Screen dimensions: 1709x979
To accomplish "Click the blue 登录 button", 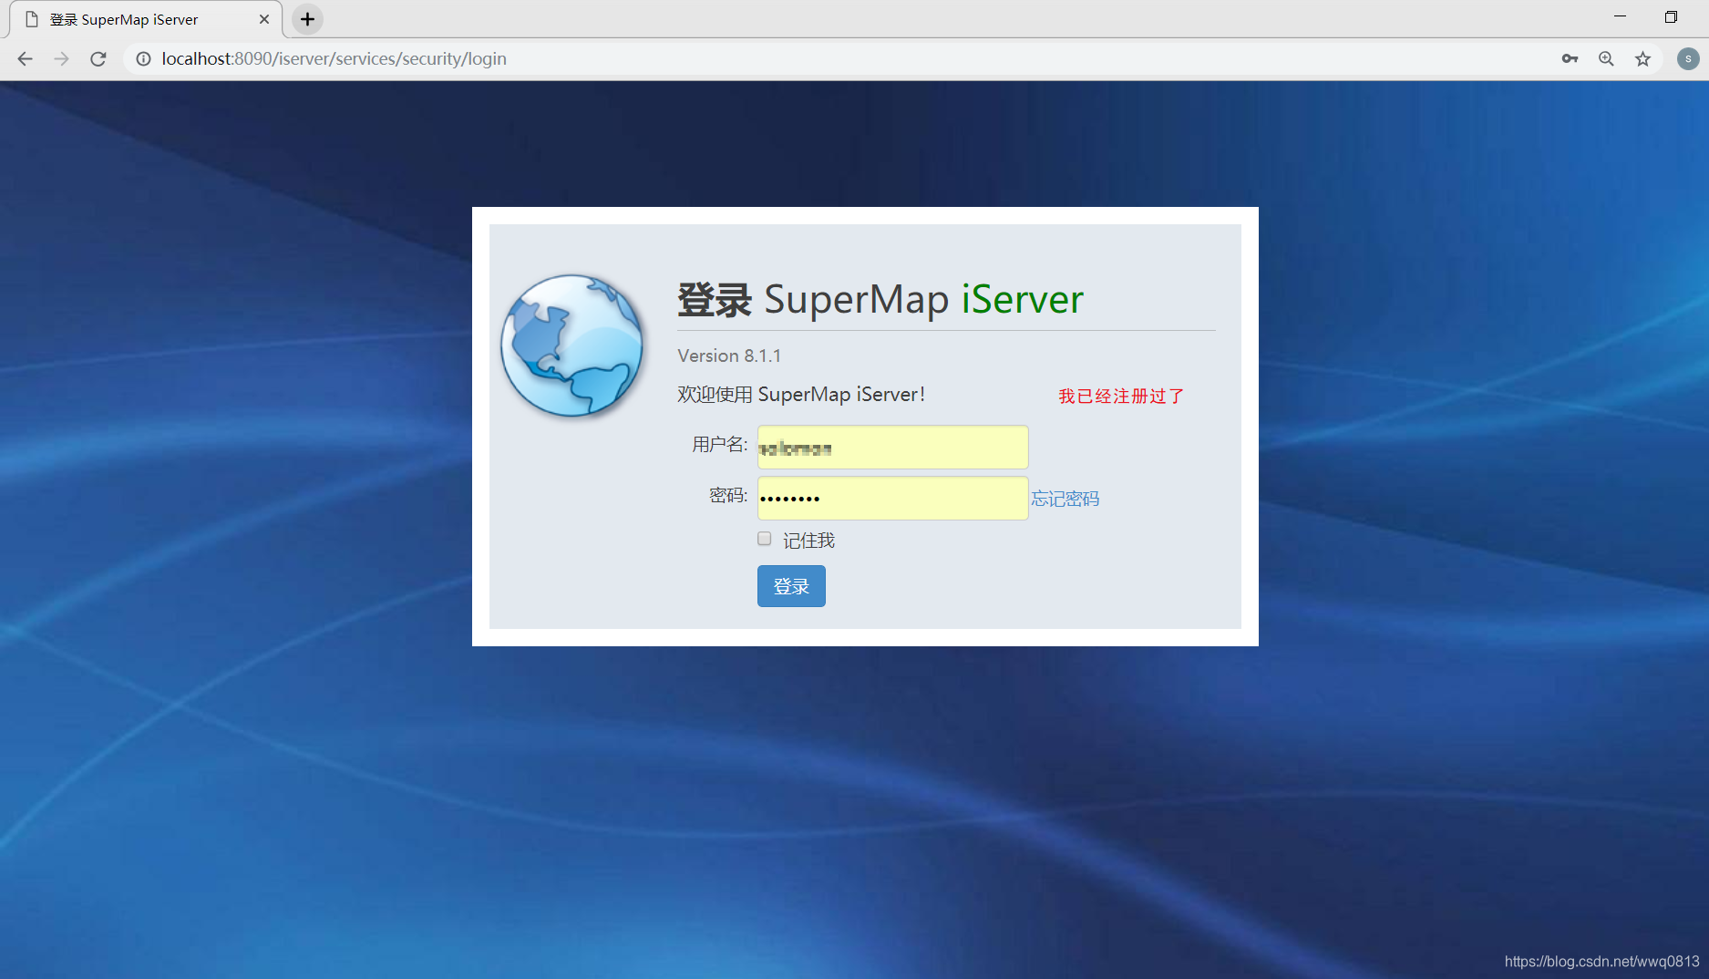I will pos(791,586).
